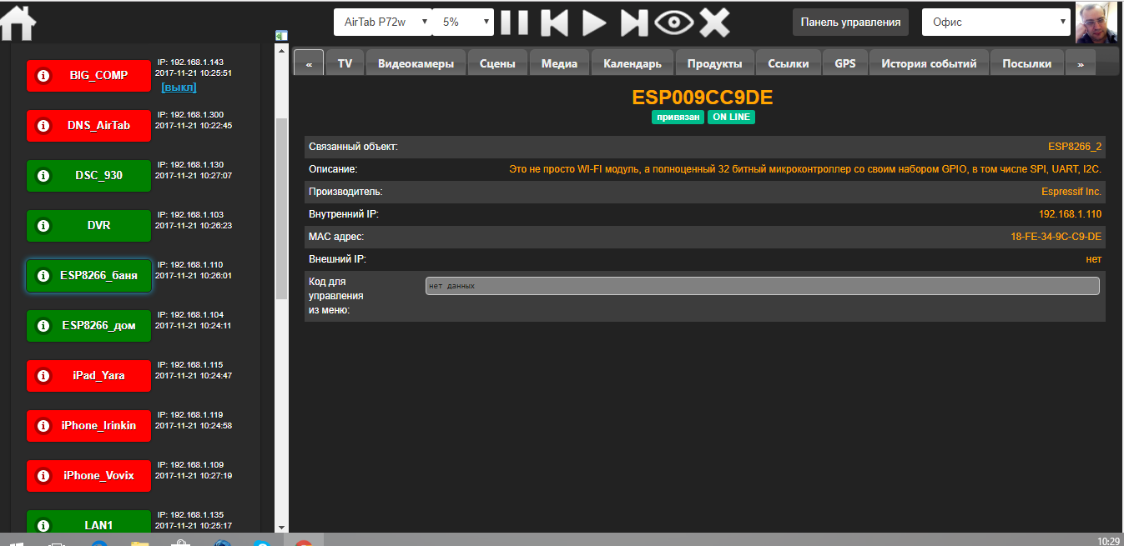The image size is (1124, 546).
Task: Click the [выкл] link under BIG_COMP
Action: [179, 87]
